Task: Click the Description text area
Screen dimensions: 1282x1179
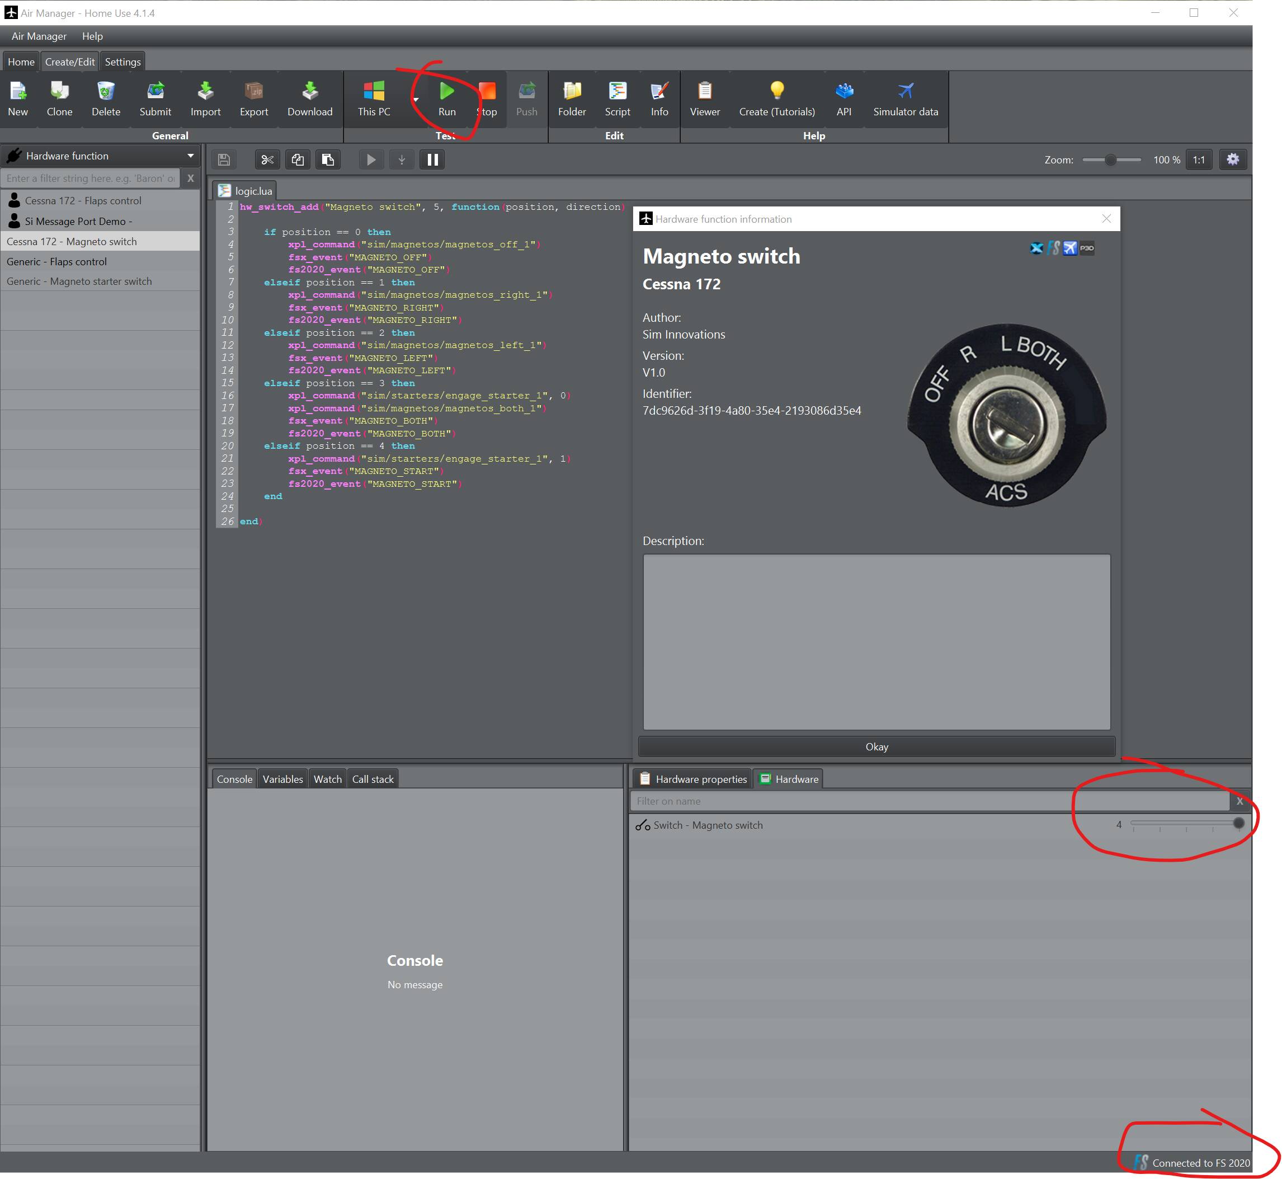Action: point(876,642)
